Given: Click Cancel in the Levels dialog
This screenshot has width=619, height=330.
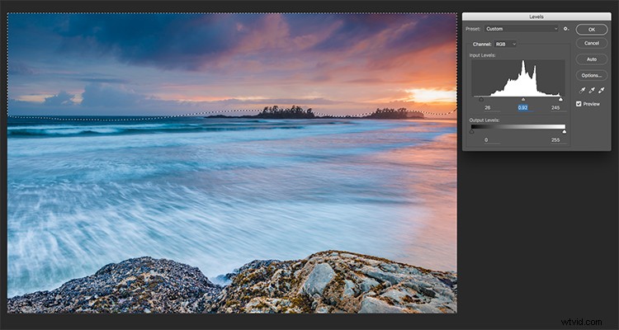Looking at the screenshot, I should click(x=592, y=43).
